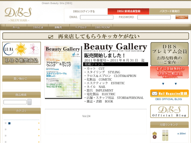Click the red DBS一般会員 registration banner

[169, 72]
